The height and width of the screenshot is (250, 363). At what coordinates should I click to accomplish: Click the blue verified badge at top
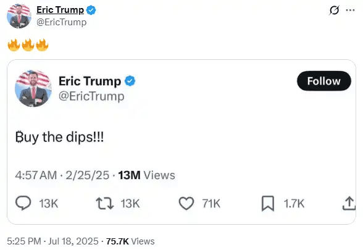[x=91, y=10]
